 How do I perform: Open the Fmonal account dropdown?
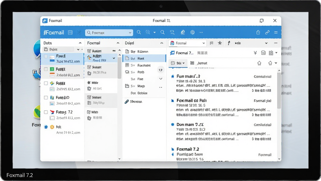[187, 43]
